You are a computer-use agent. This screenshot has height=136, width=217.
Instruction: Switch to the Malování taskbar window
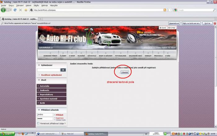click(72, 134)
